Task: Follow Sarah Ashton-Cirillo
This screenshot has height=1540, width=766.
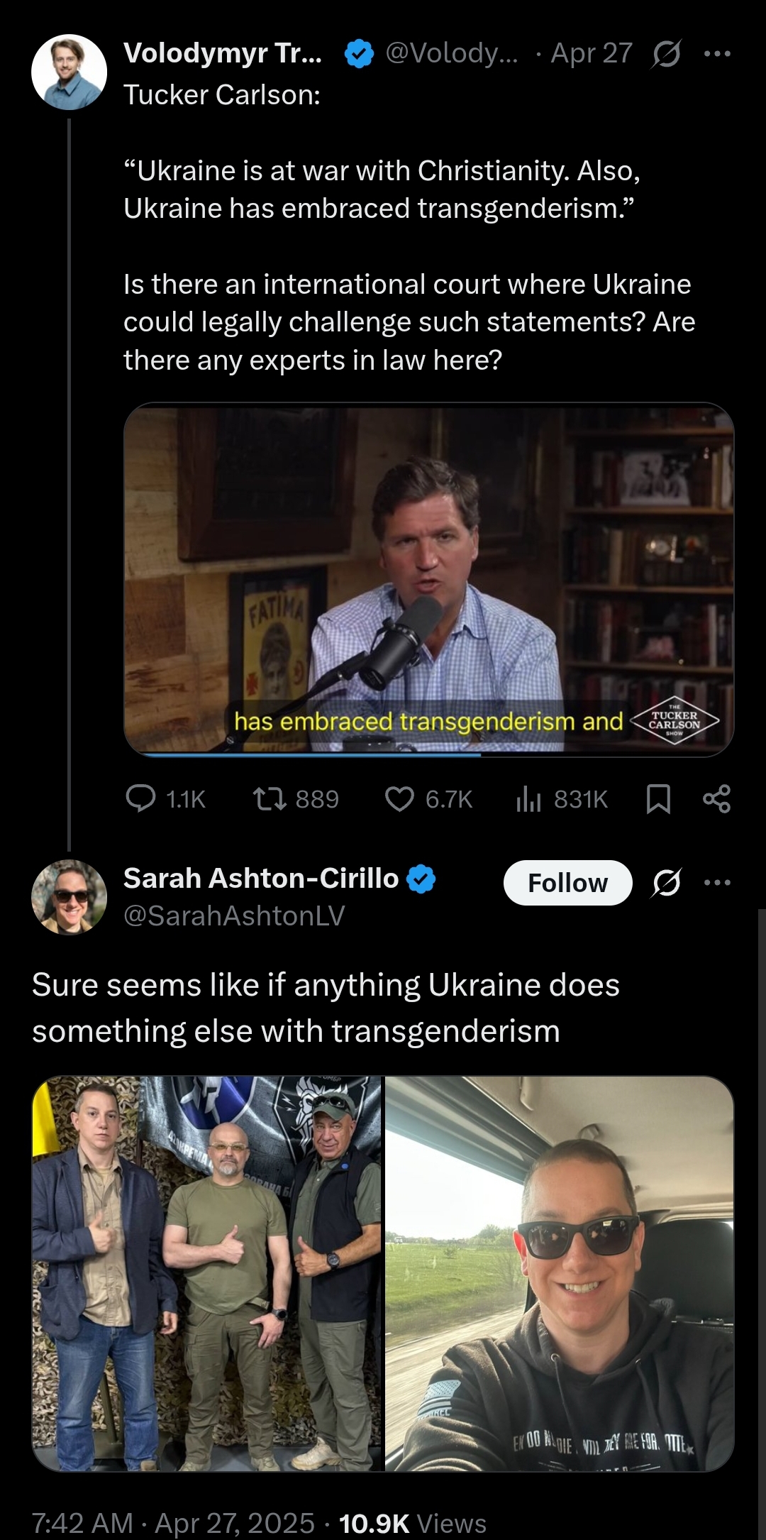Action: [x=567, y=883]
